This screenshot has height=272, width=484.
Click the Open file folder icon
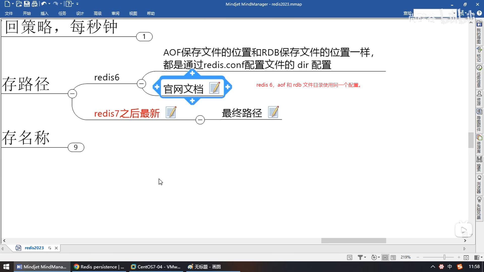[x=19, y=4]
